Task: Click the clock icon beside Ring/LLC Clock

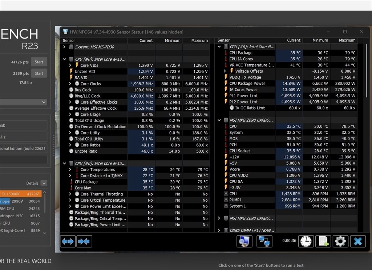Action: (x=71, y=96)
